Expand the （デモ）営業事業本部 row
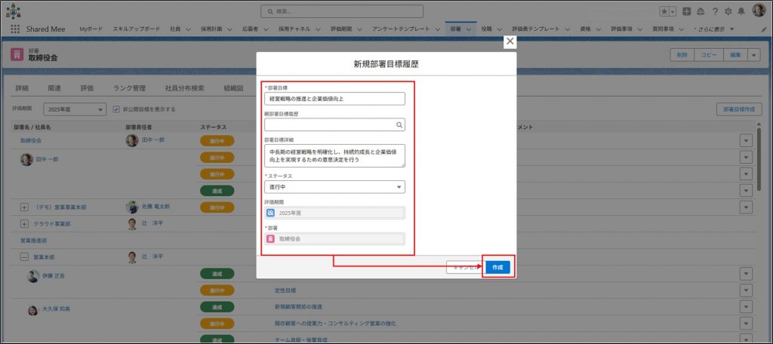This screenshot has height=344, width=773. (x=24, y=207)
